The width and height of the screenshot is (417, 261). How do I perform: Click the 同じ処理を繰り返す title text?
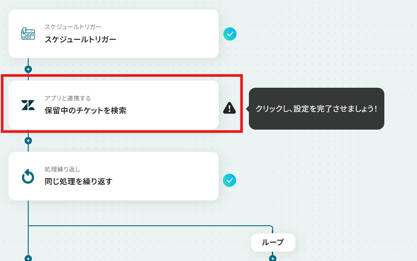point(79,182)
